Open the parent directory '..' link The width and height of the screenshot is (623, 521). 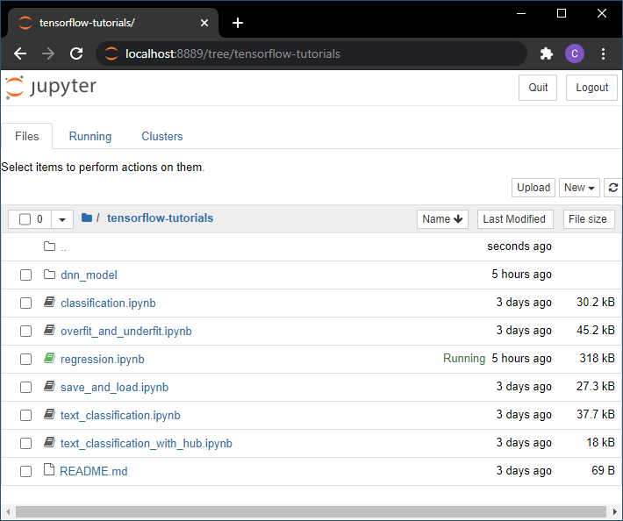(63, 247)
